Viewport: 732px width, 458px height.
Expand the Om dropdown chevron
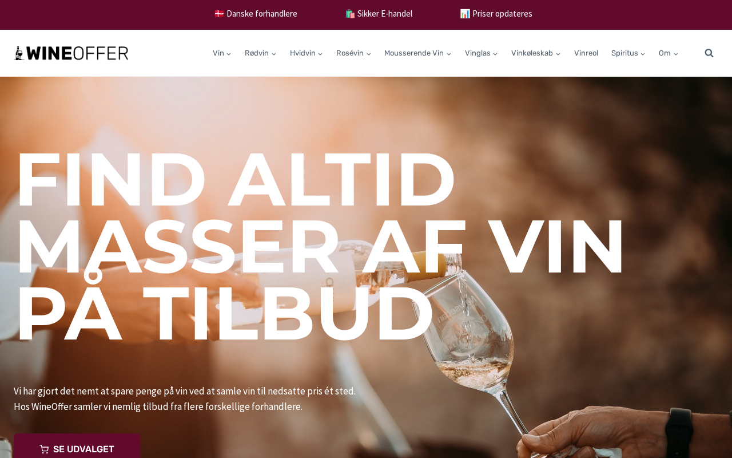click(675, 54)
